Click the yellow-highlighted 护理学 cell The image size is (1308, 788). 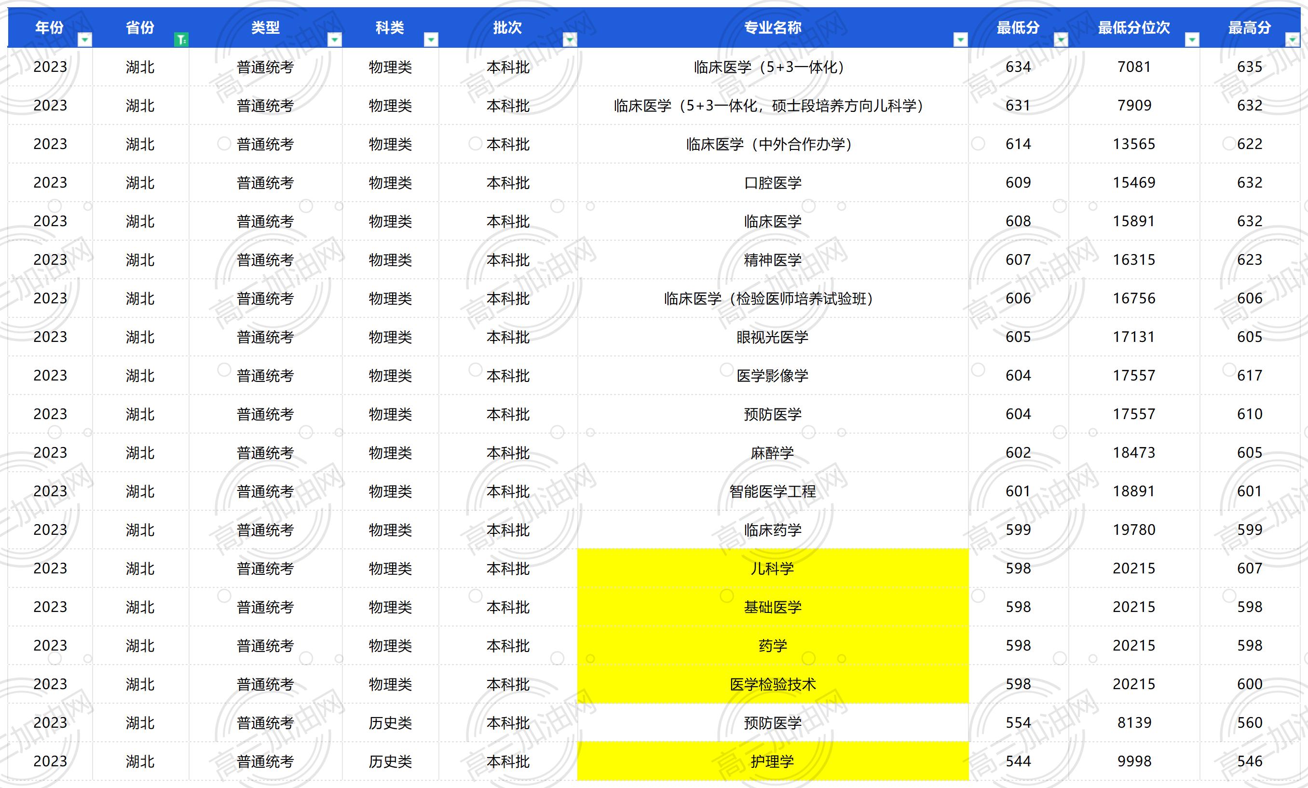click(773, 761)
